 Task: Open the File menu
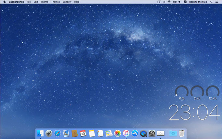click(29, 2)
